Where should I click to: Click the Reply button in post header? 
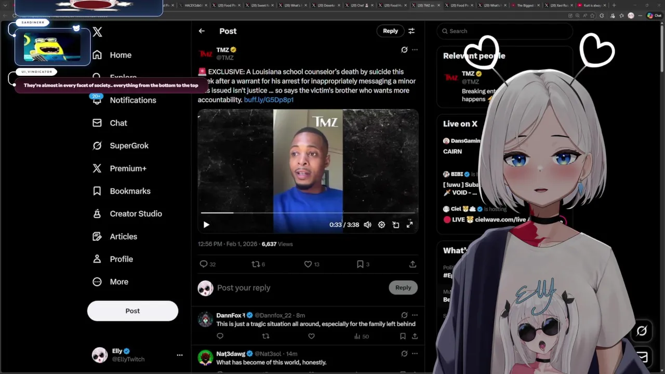[390, 31]
